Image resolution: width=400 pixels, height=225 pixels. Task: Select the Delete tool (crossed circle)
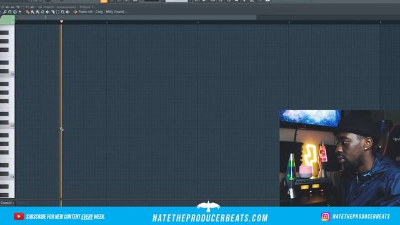(x=42, y=12)
